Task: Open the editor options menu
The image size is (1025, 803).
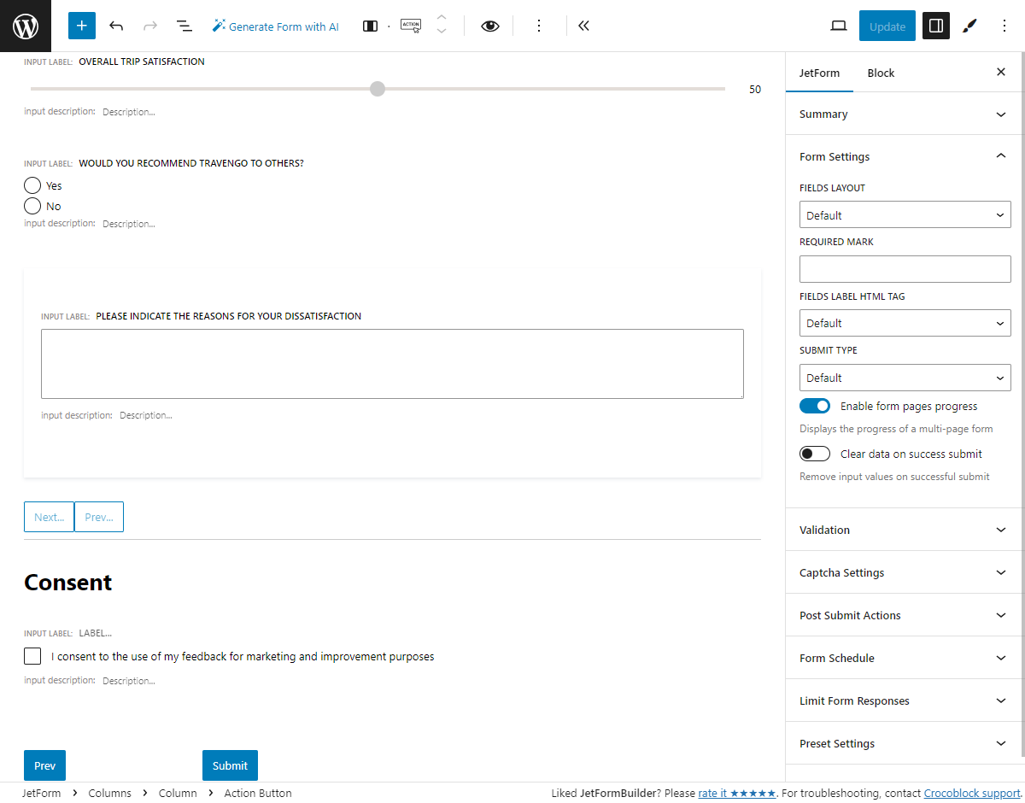Action: point(1004,26)
